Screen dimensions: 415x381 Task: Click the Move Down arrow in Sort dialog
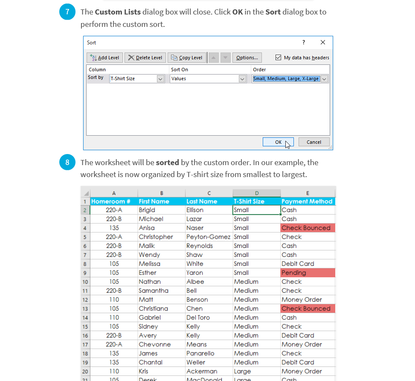[x=226, y=58]
